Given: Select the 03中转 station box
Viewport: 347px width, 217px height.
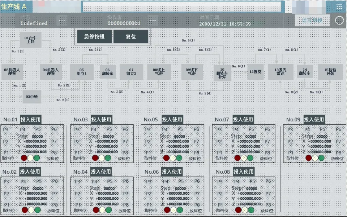Looking at the screenshot, I should (x=32, y=97).
